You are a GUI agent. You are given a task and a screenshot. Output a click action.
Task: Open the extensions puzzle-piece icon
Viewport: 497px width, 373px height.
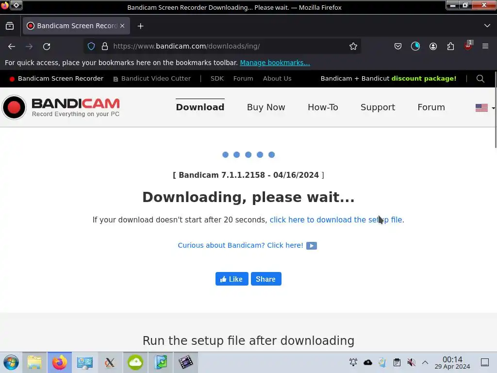(x=450, y=46)
